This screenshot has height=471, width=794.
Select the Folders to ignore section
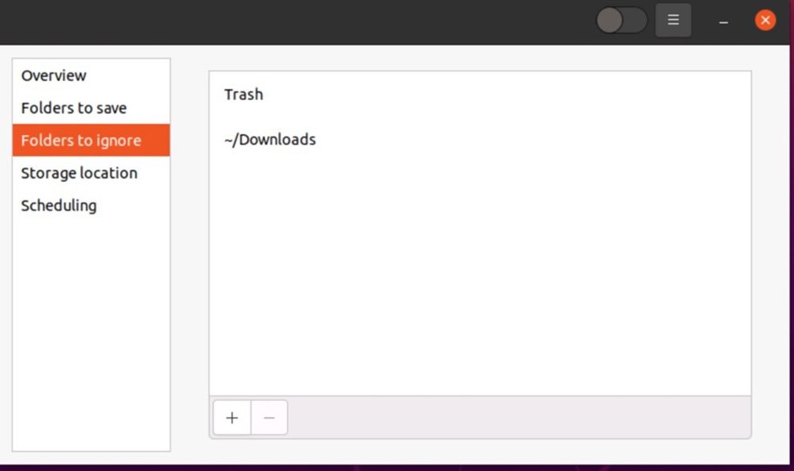click(x=80, y=141)
